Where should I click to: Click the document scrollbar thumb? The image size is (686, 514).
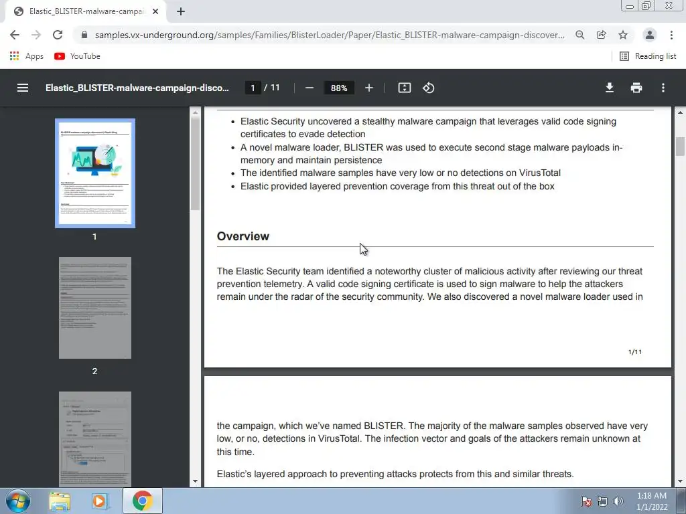(x=681, y=147)
